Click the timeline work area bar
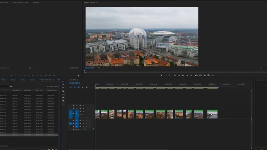Image resolution: width=267 pixels, height=150 pixels. click(157, 88)
